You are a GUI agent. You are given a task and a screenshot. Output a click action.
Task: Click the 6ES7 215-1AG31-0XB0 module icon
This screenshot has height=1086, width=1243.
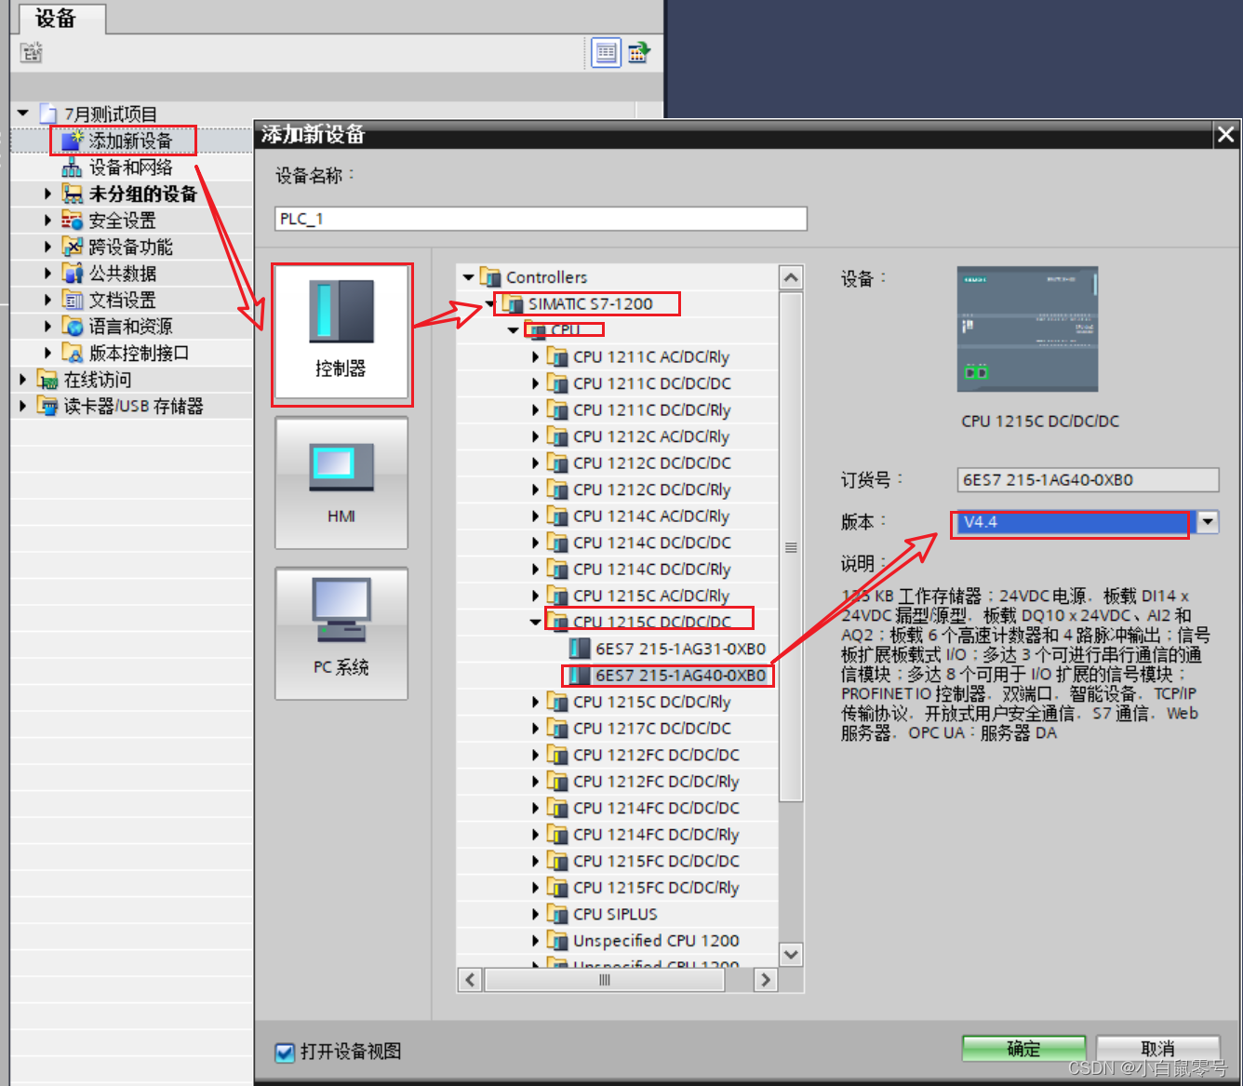580,649
